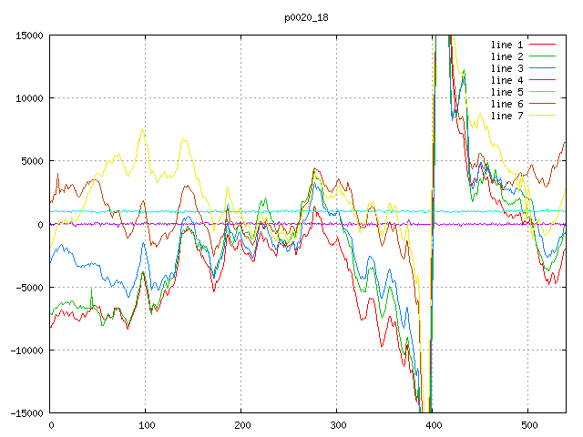Click the 10000 y-axis tick label
The height and width of the screenshot is (437, 583).
coord(29,98)
